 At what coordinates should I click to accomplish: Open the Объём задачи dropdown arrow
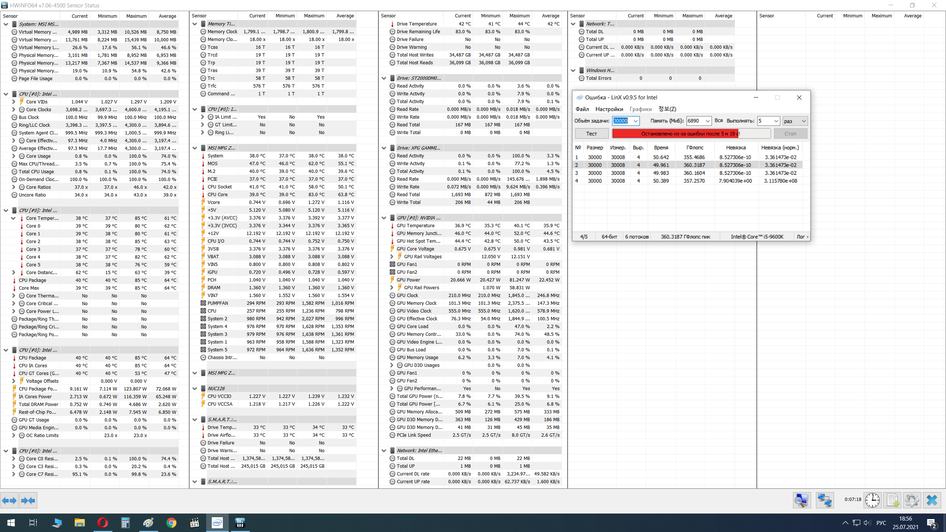[x=635, y=121]
